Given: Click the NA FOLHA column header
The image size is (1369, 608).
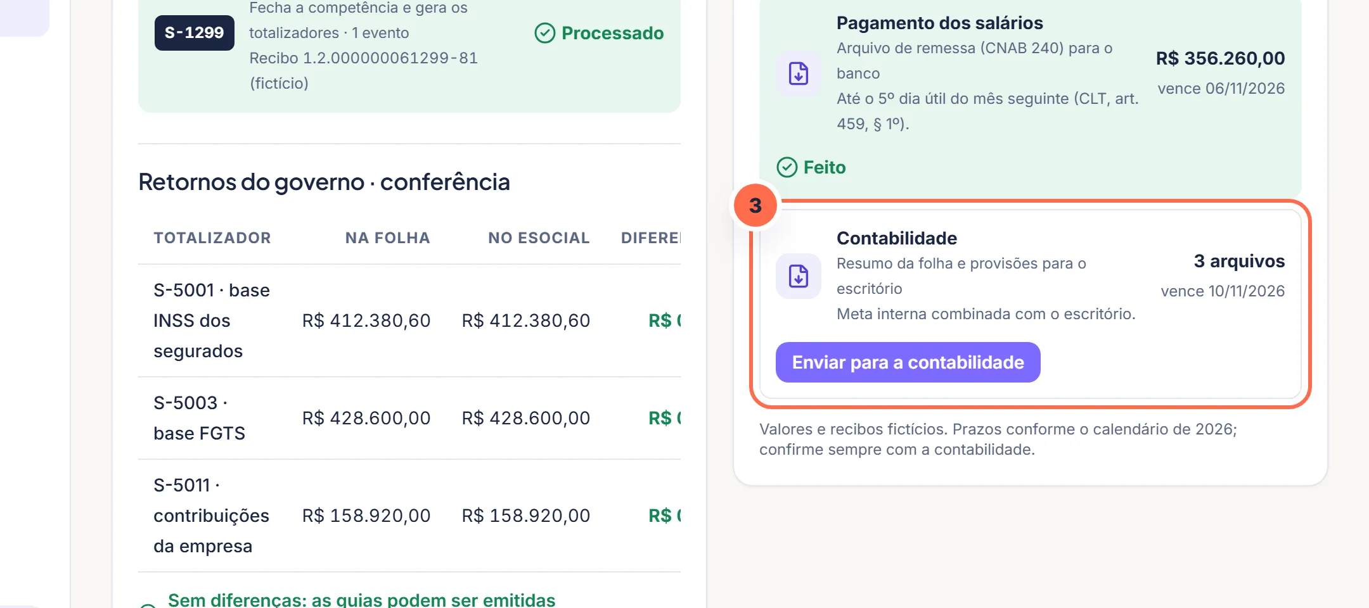Looking at the screenshot, I should [x=387, y=238].
